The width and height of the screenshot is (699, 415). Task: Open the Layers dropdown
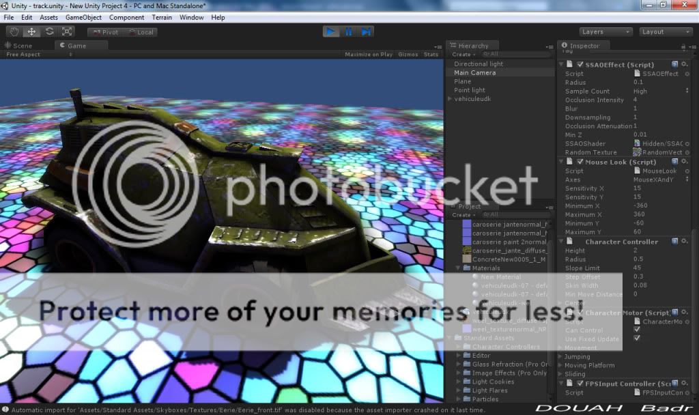pyautogui.click(x=606, y=31)
